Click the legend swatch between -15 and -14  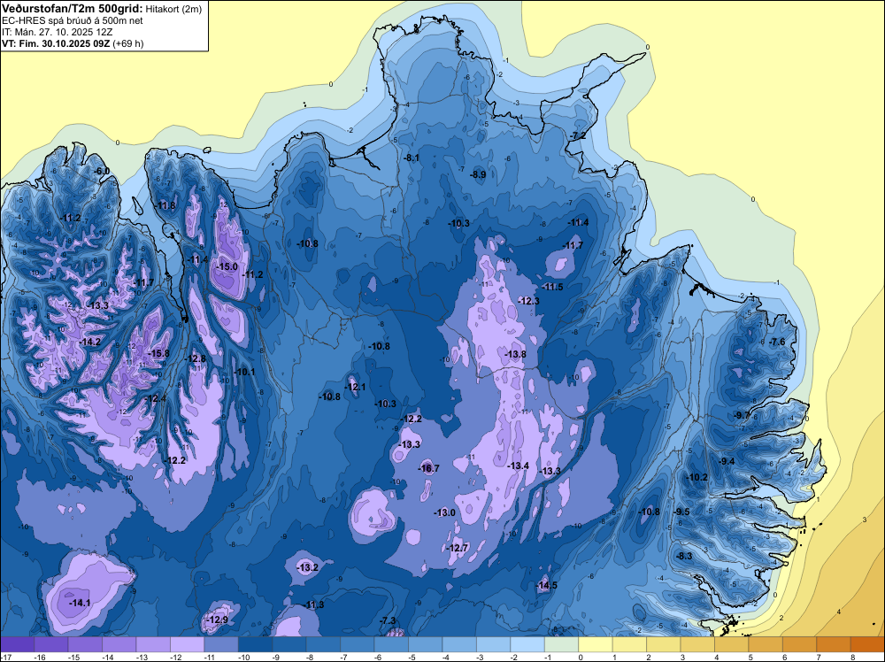click(85, 644)
